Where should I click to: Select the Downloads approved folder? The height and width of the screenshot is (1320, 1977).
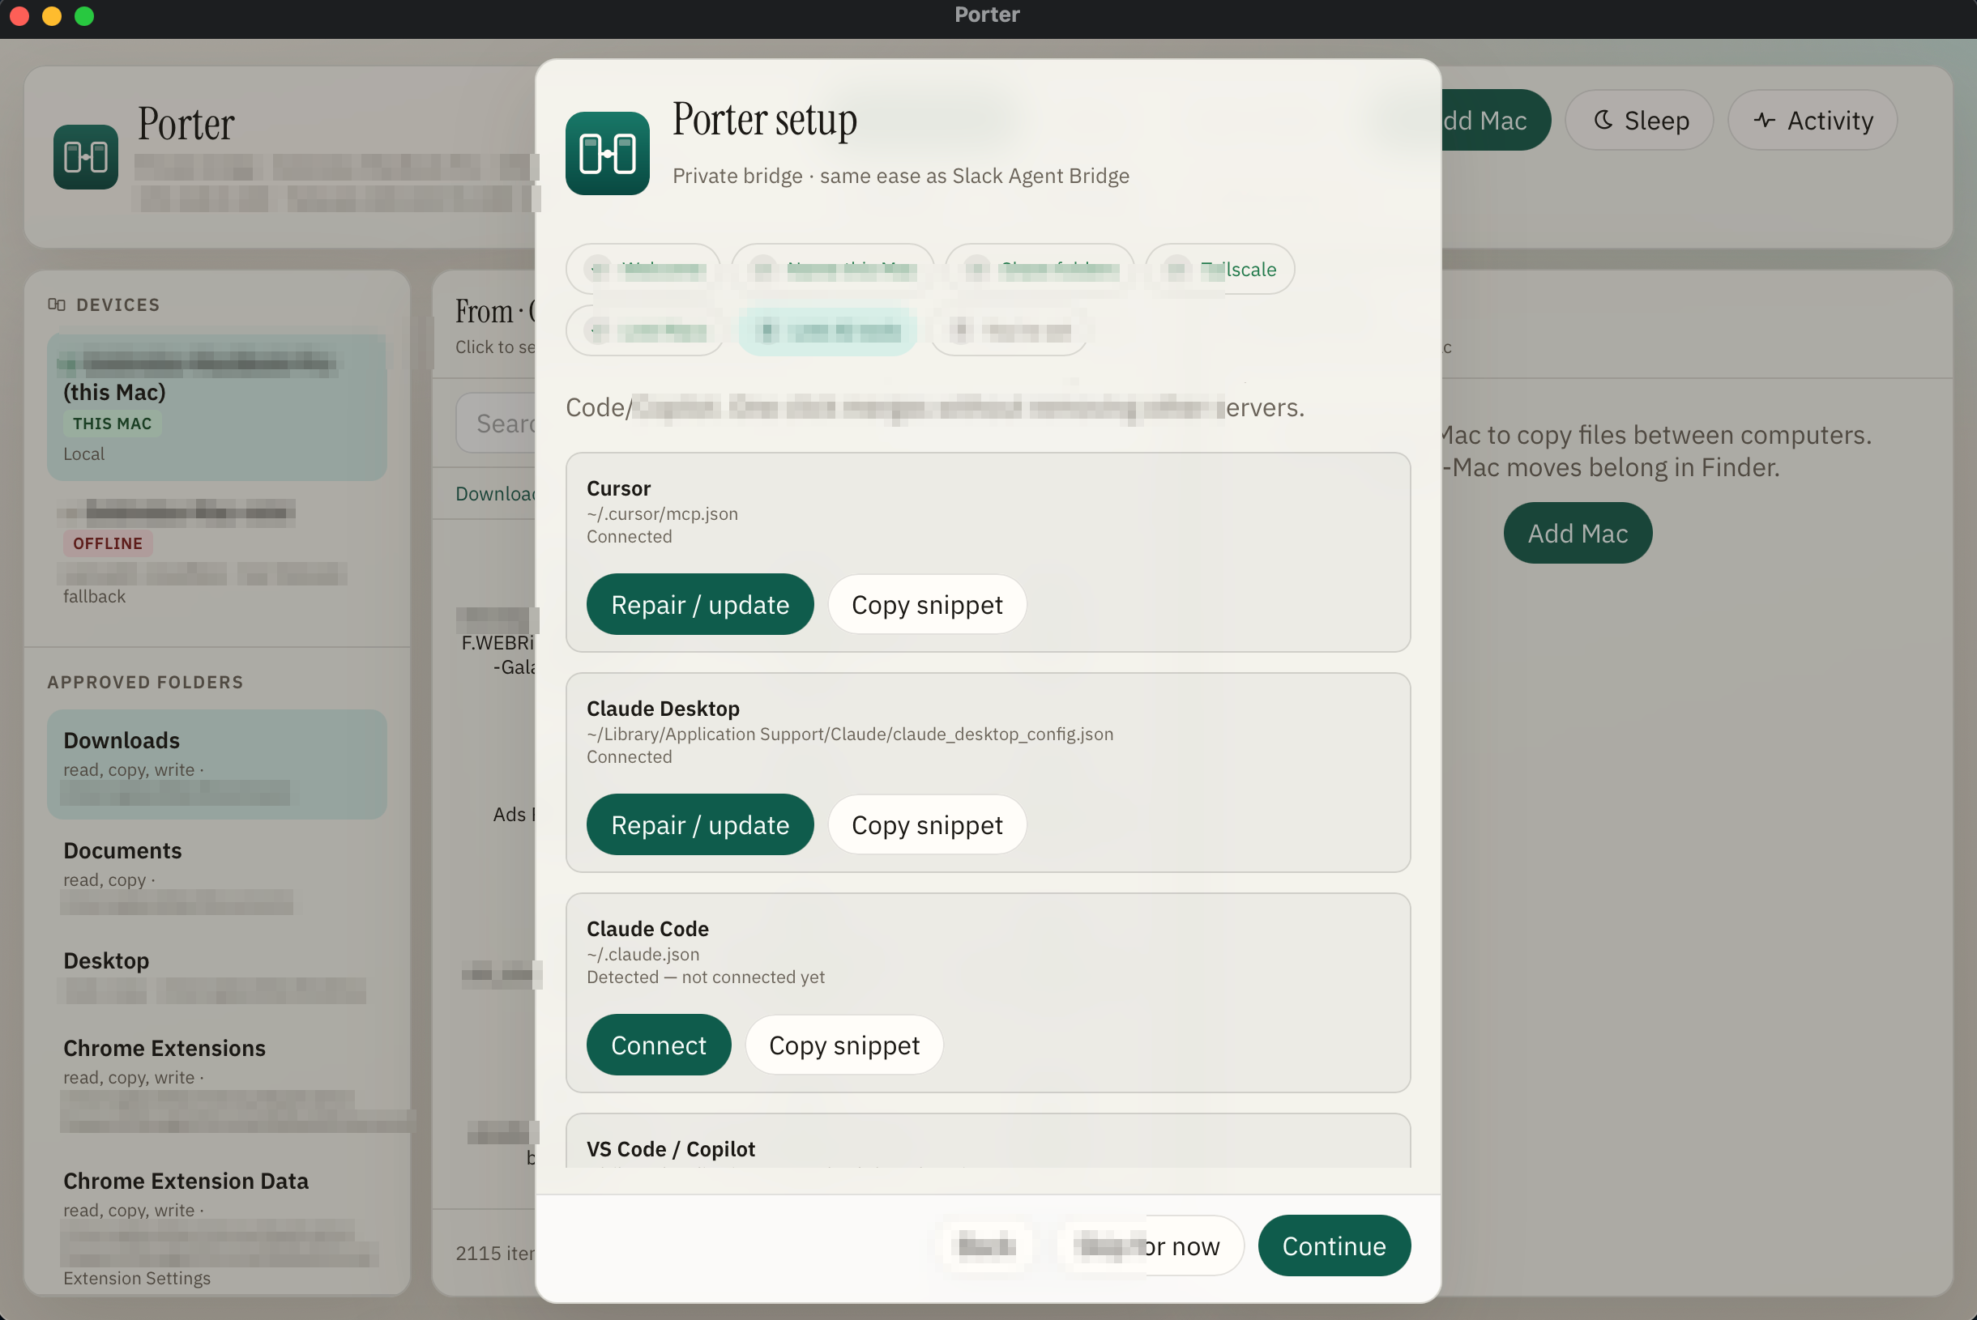point(216,764)
